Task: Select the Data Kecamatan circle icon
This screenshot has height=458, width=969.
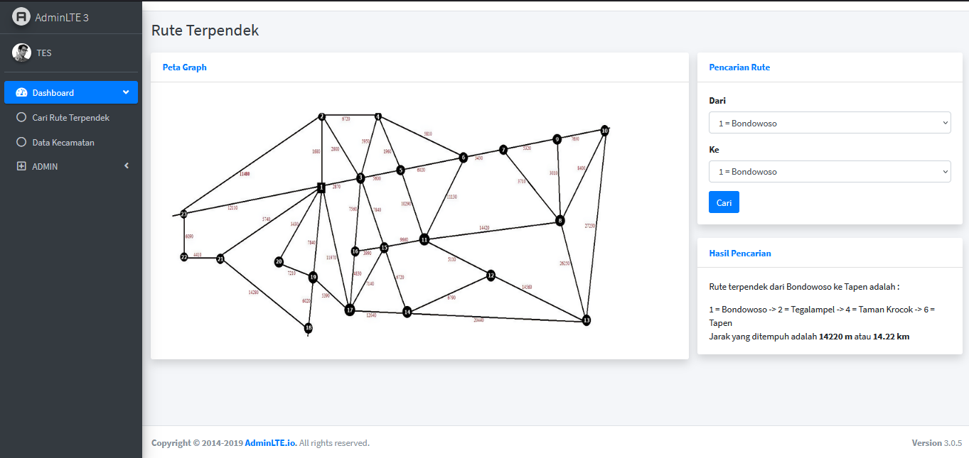Action: click(x=21, y=143)
